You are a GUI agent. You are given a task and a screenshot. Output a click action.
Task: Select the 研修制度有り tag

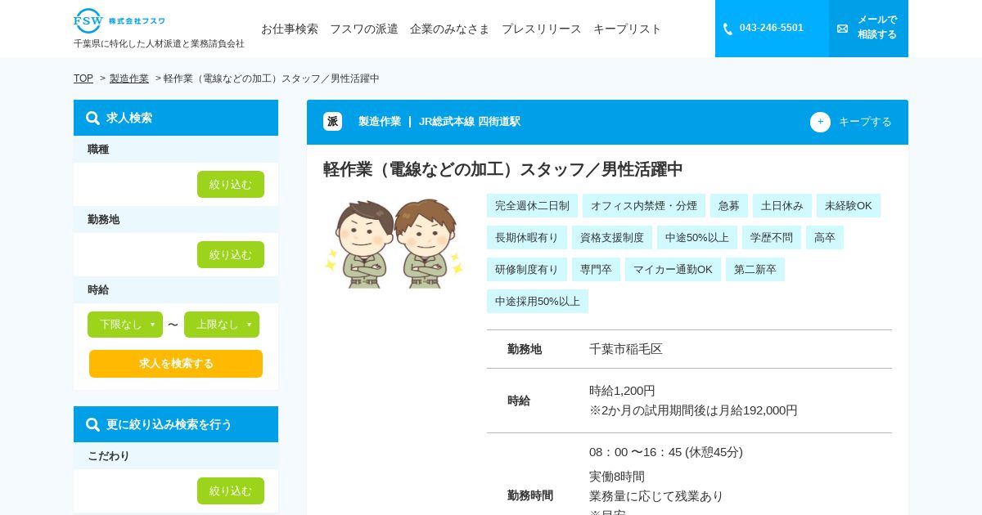[x=527, y=270]
